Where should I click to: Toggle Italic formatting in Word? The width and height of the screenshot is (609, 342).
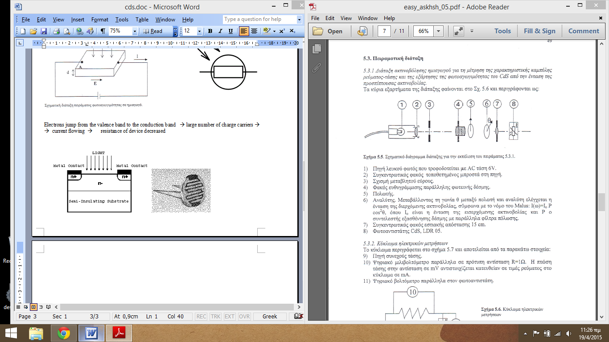tap(220, 31)
